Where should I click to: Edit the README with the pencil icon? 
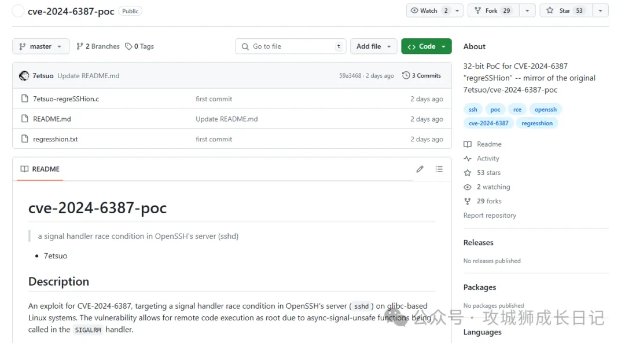420,169
